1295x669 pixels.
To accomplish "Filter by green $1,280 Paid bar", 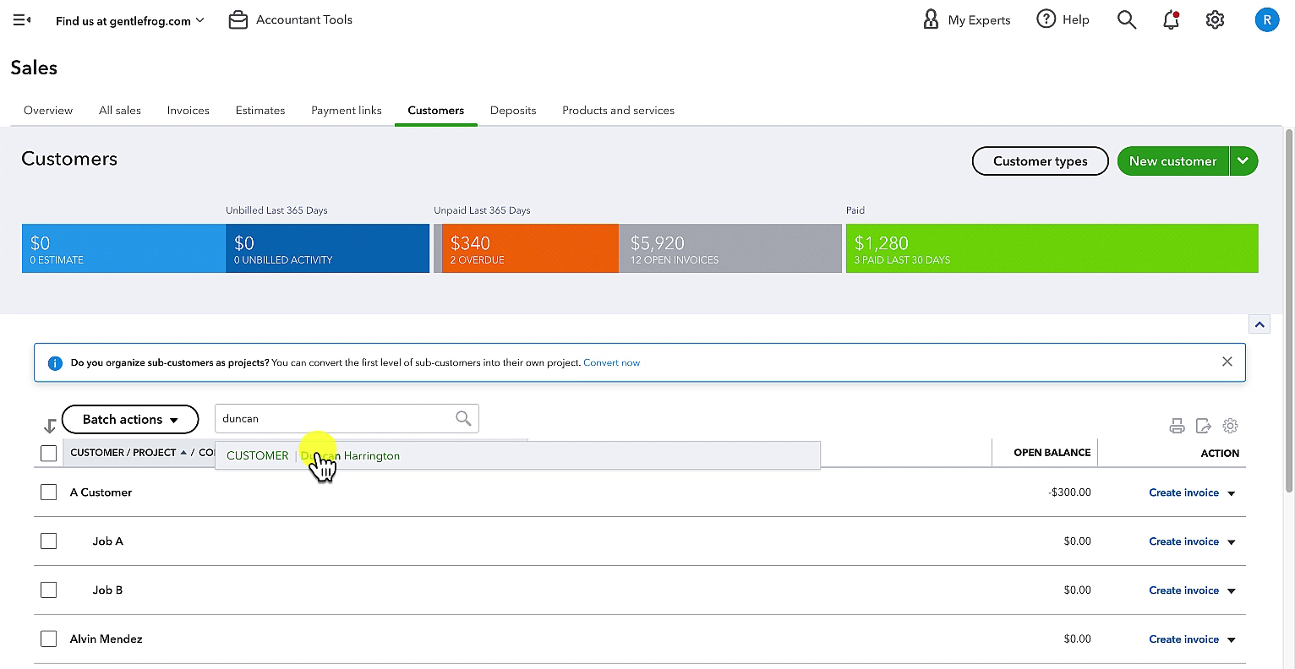I will (1052, 248).
